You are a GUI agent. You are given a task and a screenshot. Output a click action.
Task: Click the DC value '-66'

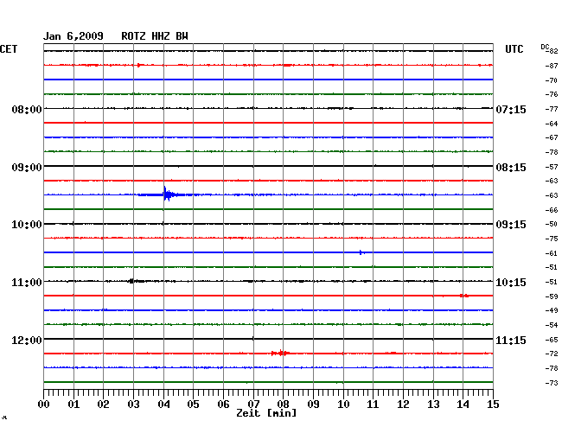point(552,210)
